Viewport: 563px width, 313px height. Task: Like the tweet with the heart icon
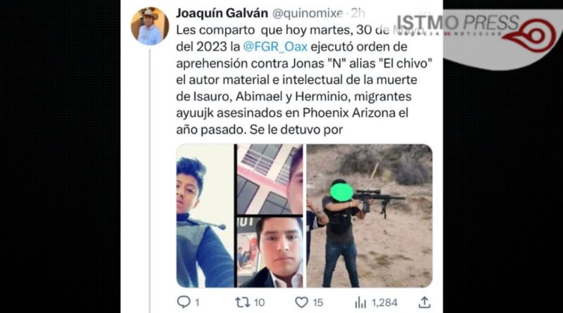302,302
